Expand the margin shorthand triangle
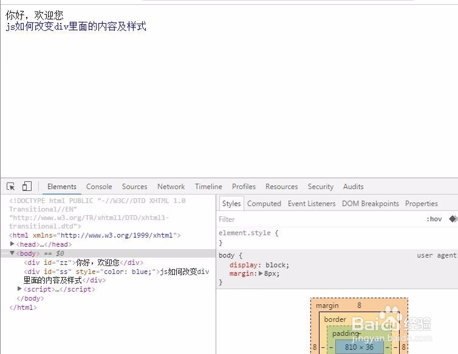The height and width of the screenshot is (354, 458). click(261, 273)
